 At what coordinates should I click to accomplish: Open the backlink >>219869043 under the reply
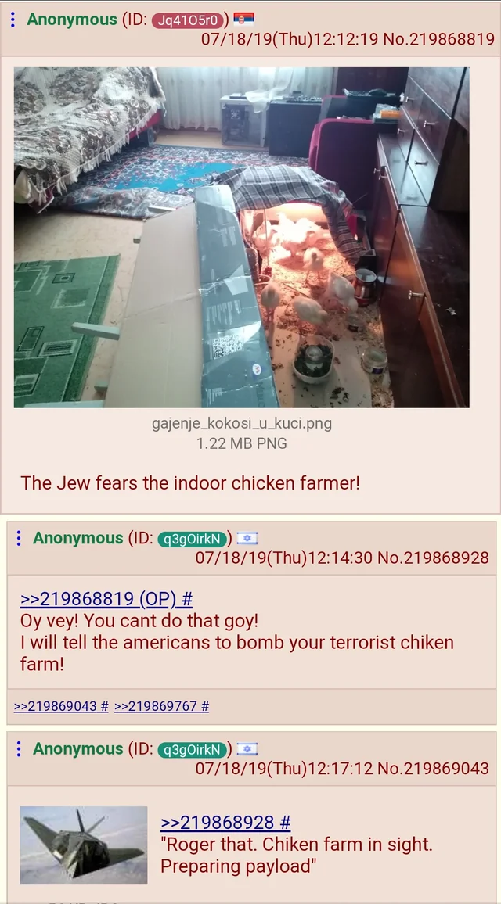pos(61,706)
